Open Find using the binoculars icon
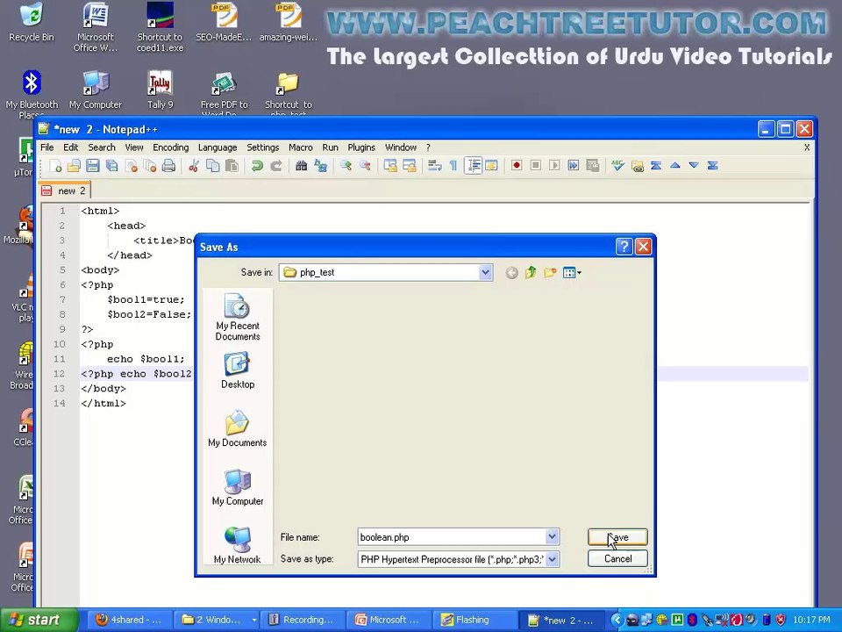This screenshot has width=842, height=632. tap(301, 166)
